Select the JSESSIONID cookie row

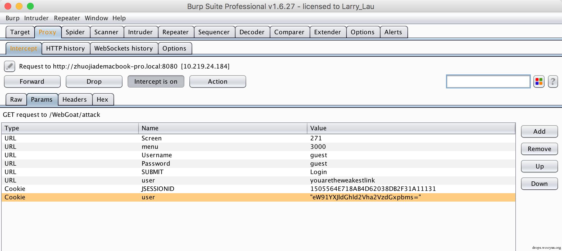[157, 189]
